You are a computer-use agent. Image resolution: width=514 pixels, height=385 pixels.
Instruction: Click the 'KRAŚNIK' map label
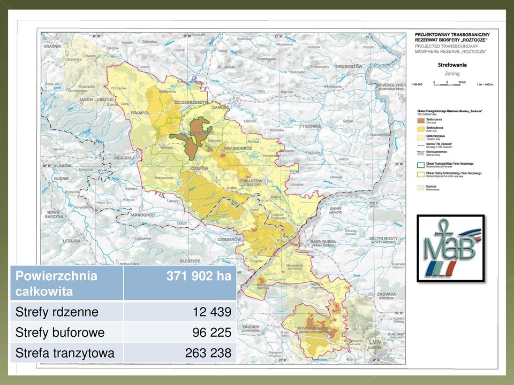point(52,46)
